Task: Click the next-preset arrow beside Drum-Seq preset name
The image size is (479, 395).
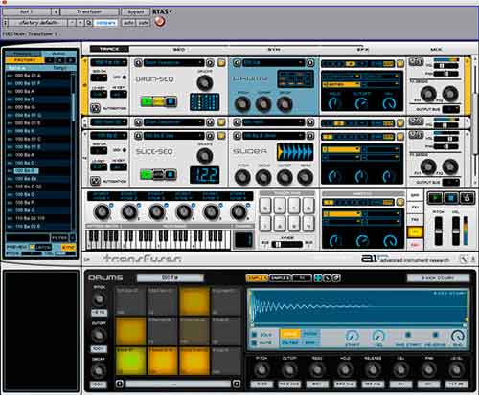Action: 210,63
